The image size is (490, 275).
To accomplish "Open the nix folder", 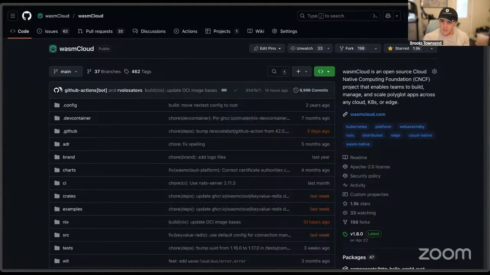I will (66, 222).
